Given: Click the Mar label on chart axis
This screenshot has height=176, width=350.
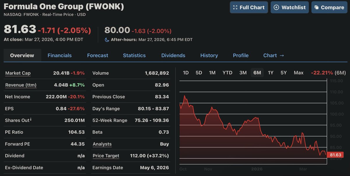Looking at the screenshot, I should (x=303, y=169).
